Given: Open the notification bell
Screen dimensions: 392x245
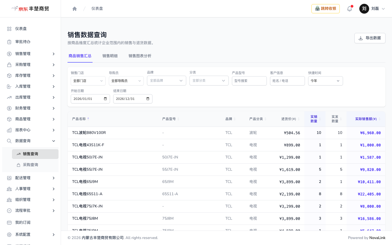Looking at the screenshot, I should click(350, 9).
